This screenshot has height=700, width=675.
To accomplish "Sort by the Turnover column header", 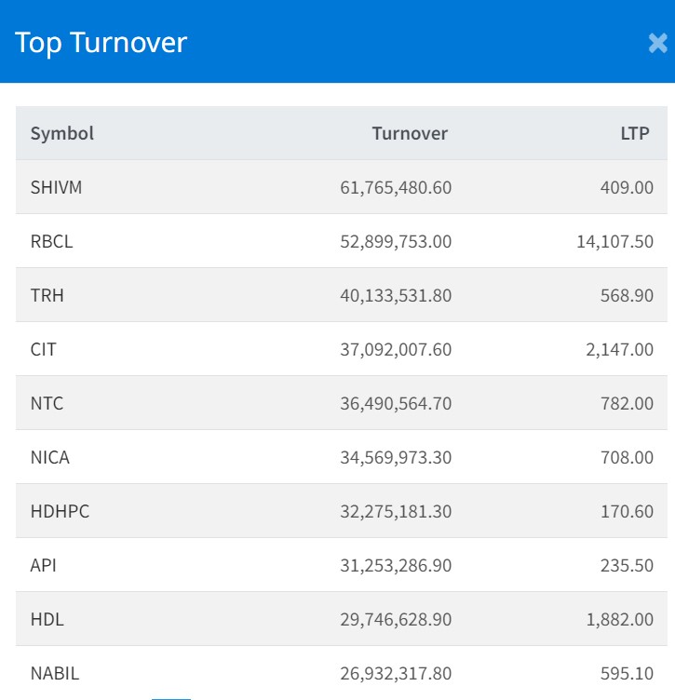I will coord(410,133).
